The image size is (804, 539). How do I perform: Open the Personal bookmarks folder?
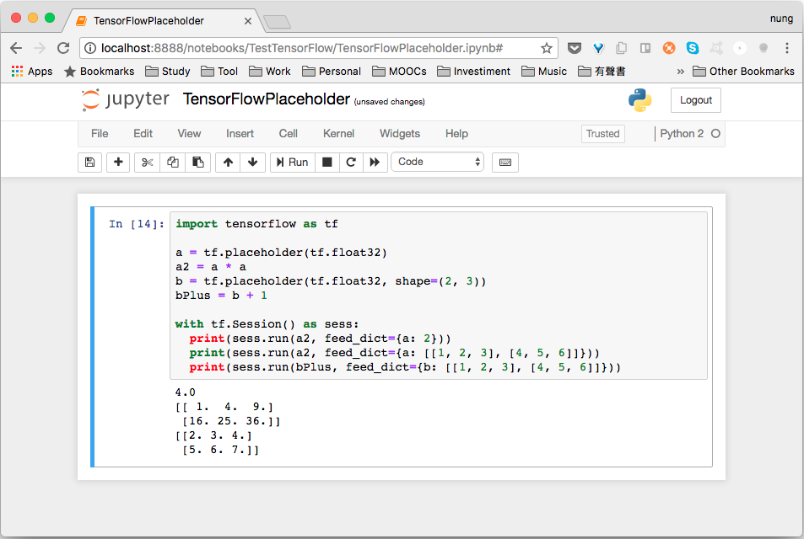pos(332,71)
